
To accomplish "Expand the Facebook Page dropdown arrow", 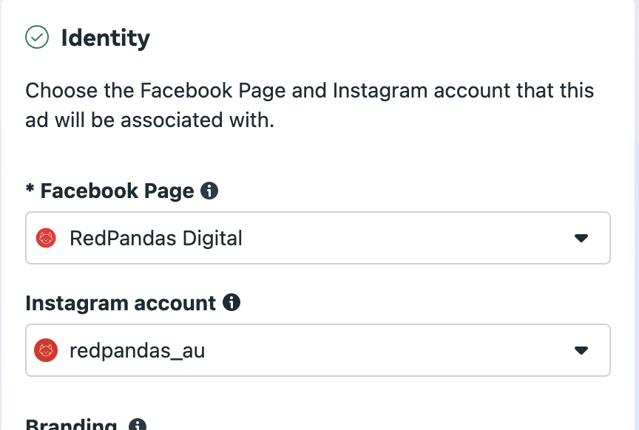I will pyautogui.click(x=581, y=238).
